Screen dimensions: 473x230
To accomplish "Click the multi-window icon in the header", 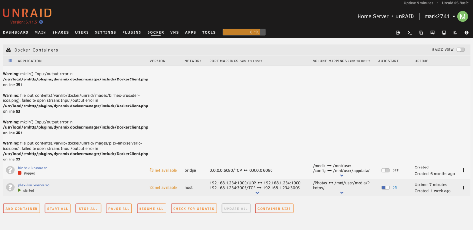I will coord(421,33).
